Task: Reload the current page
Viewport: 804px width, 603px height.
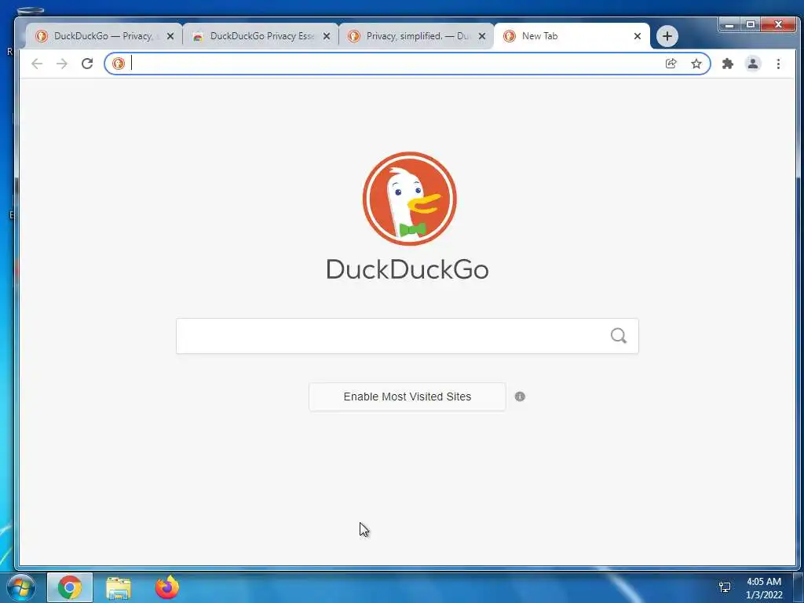Action: pos(87,64)
